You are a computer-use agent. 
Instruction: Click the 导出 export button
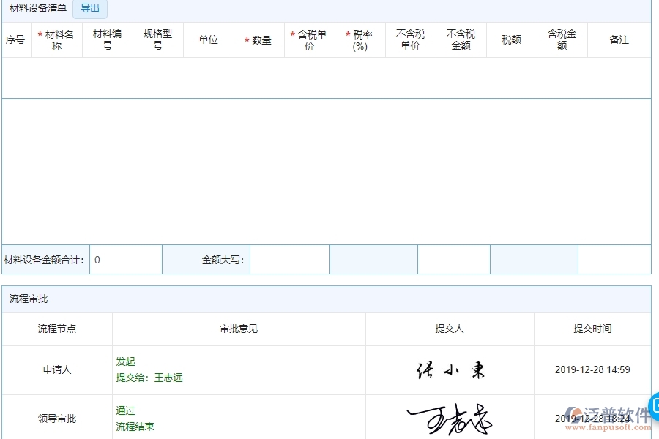click(89, 9)
